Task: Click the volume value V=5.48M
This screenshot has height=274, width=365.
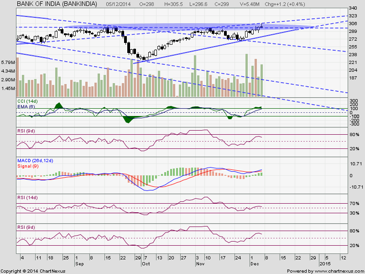Action: [x=249, y=4]
